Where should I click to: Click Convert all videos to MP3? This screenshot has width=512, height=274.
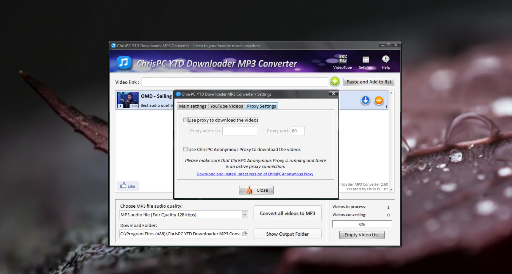pos(288,213)
